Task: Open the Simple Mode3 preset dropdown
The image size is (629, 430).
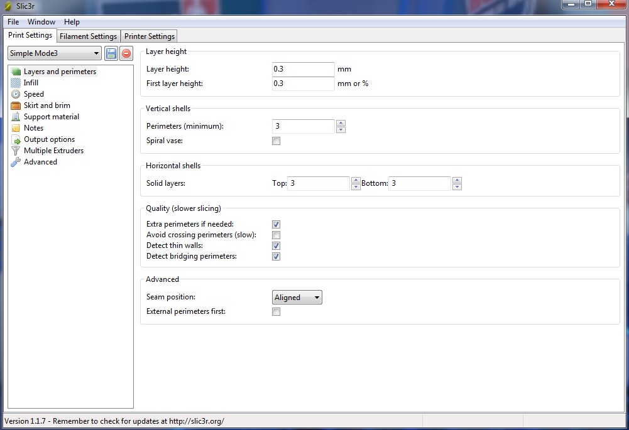Action: pos(54,54)
